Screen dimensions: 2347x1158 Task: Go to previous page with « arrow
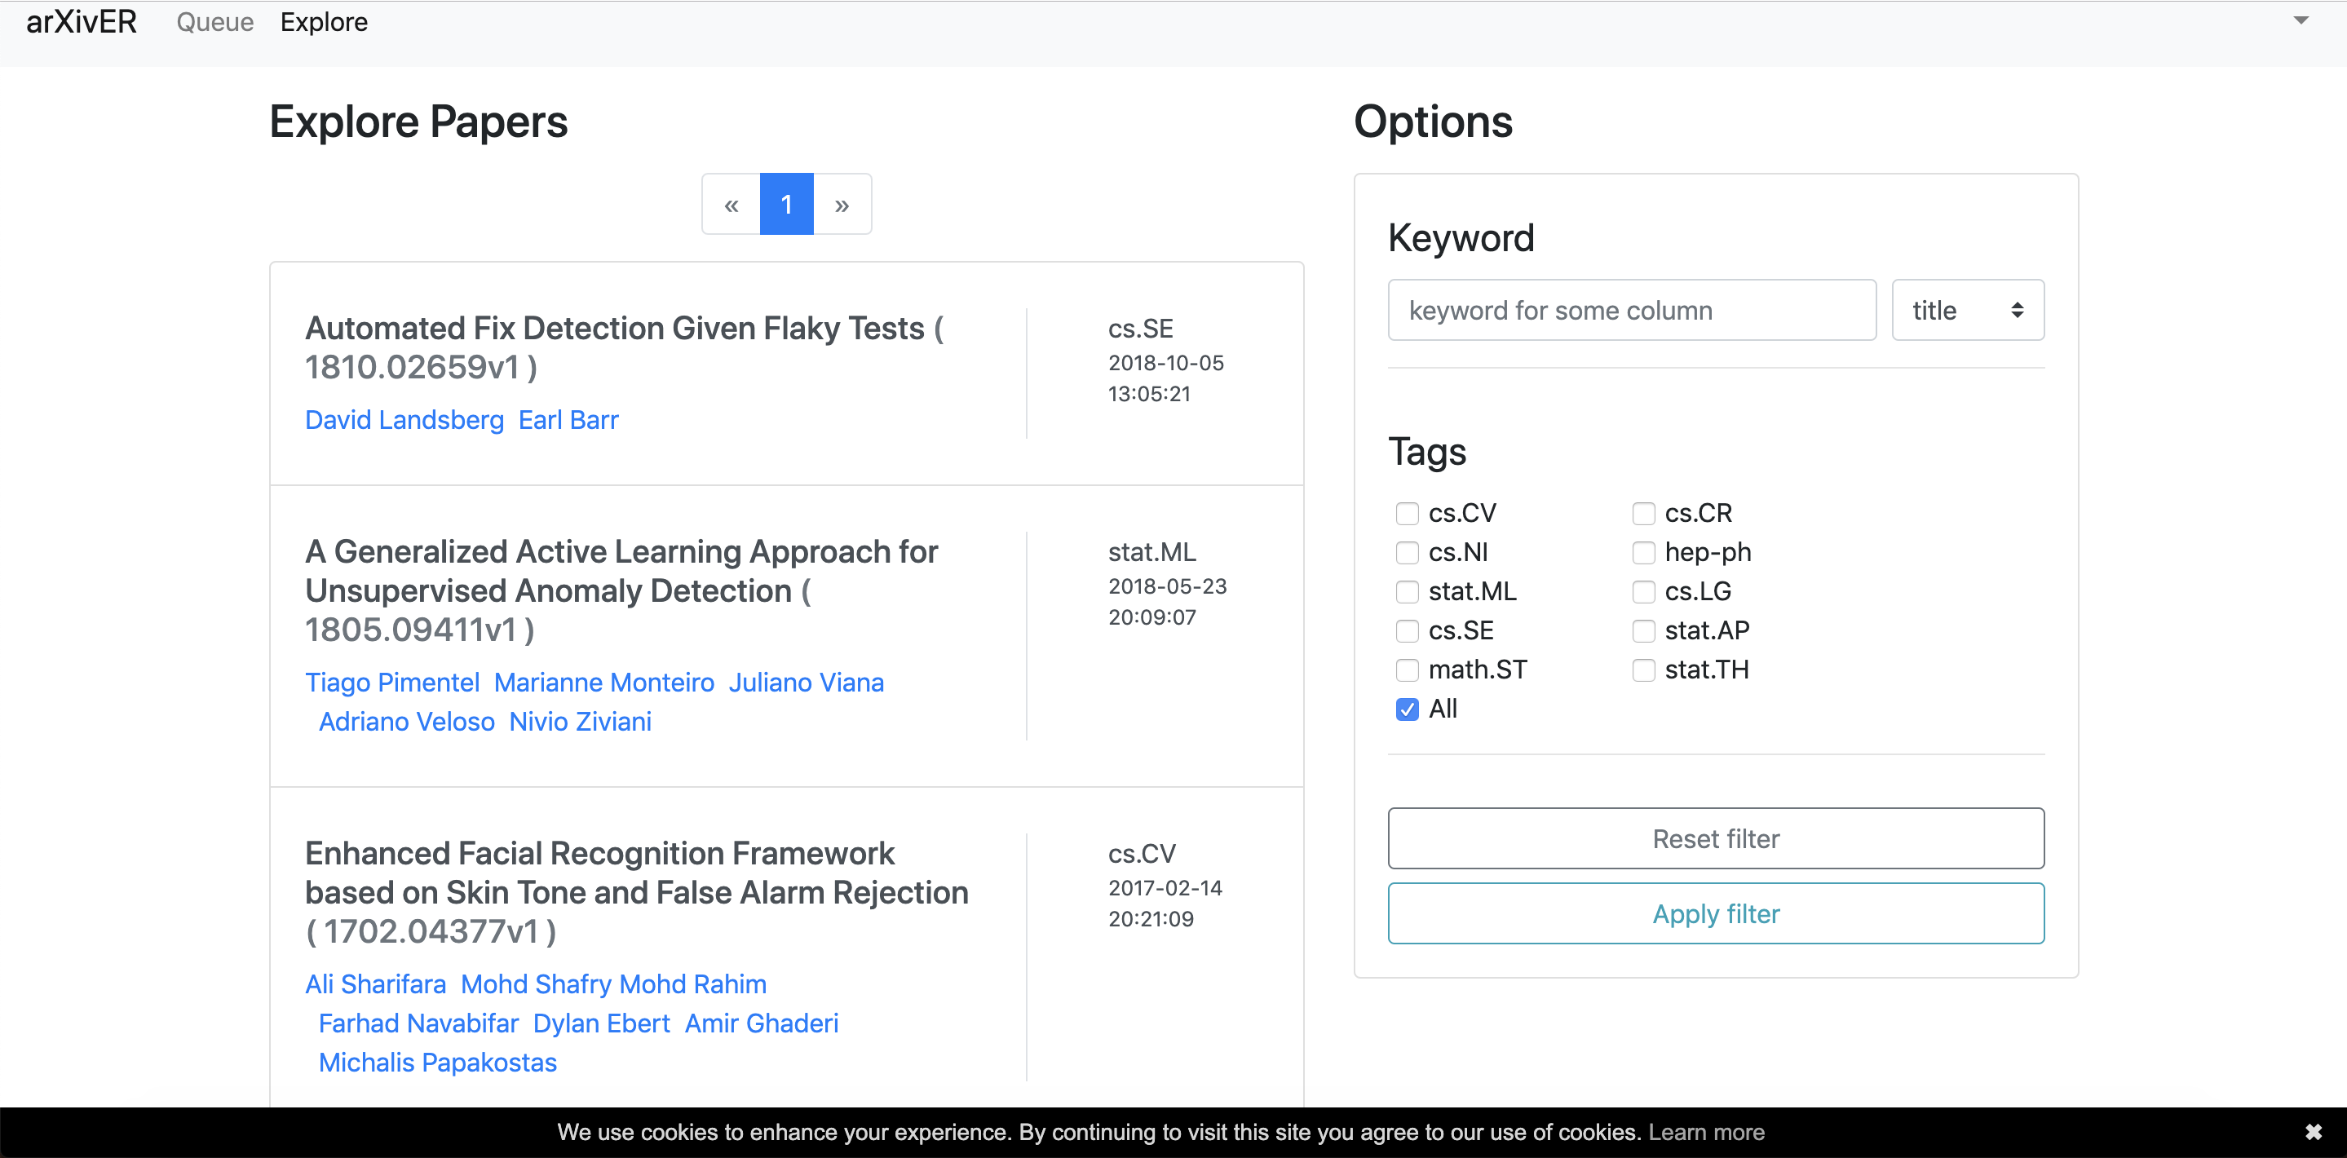731,205
